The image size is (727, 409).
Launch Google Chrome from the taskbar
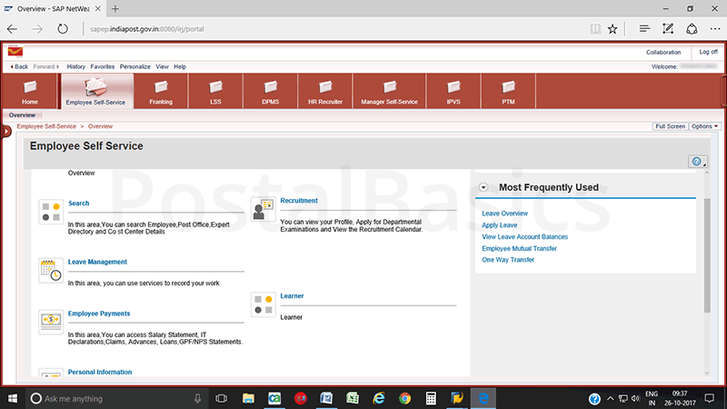coord(405,398)
